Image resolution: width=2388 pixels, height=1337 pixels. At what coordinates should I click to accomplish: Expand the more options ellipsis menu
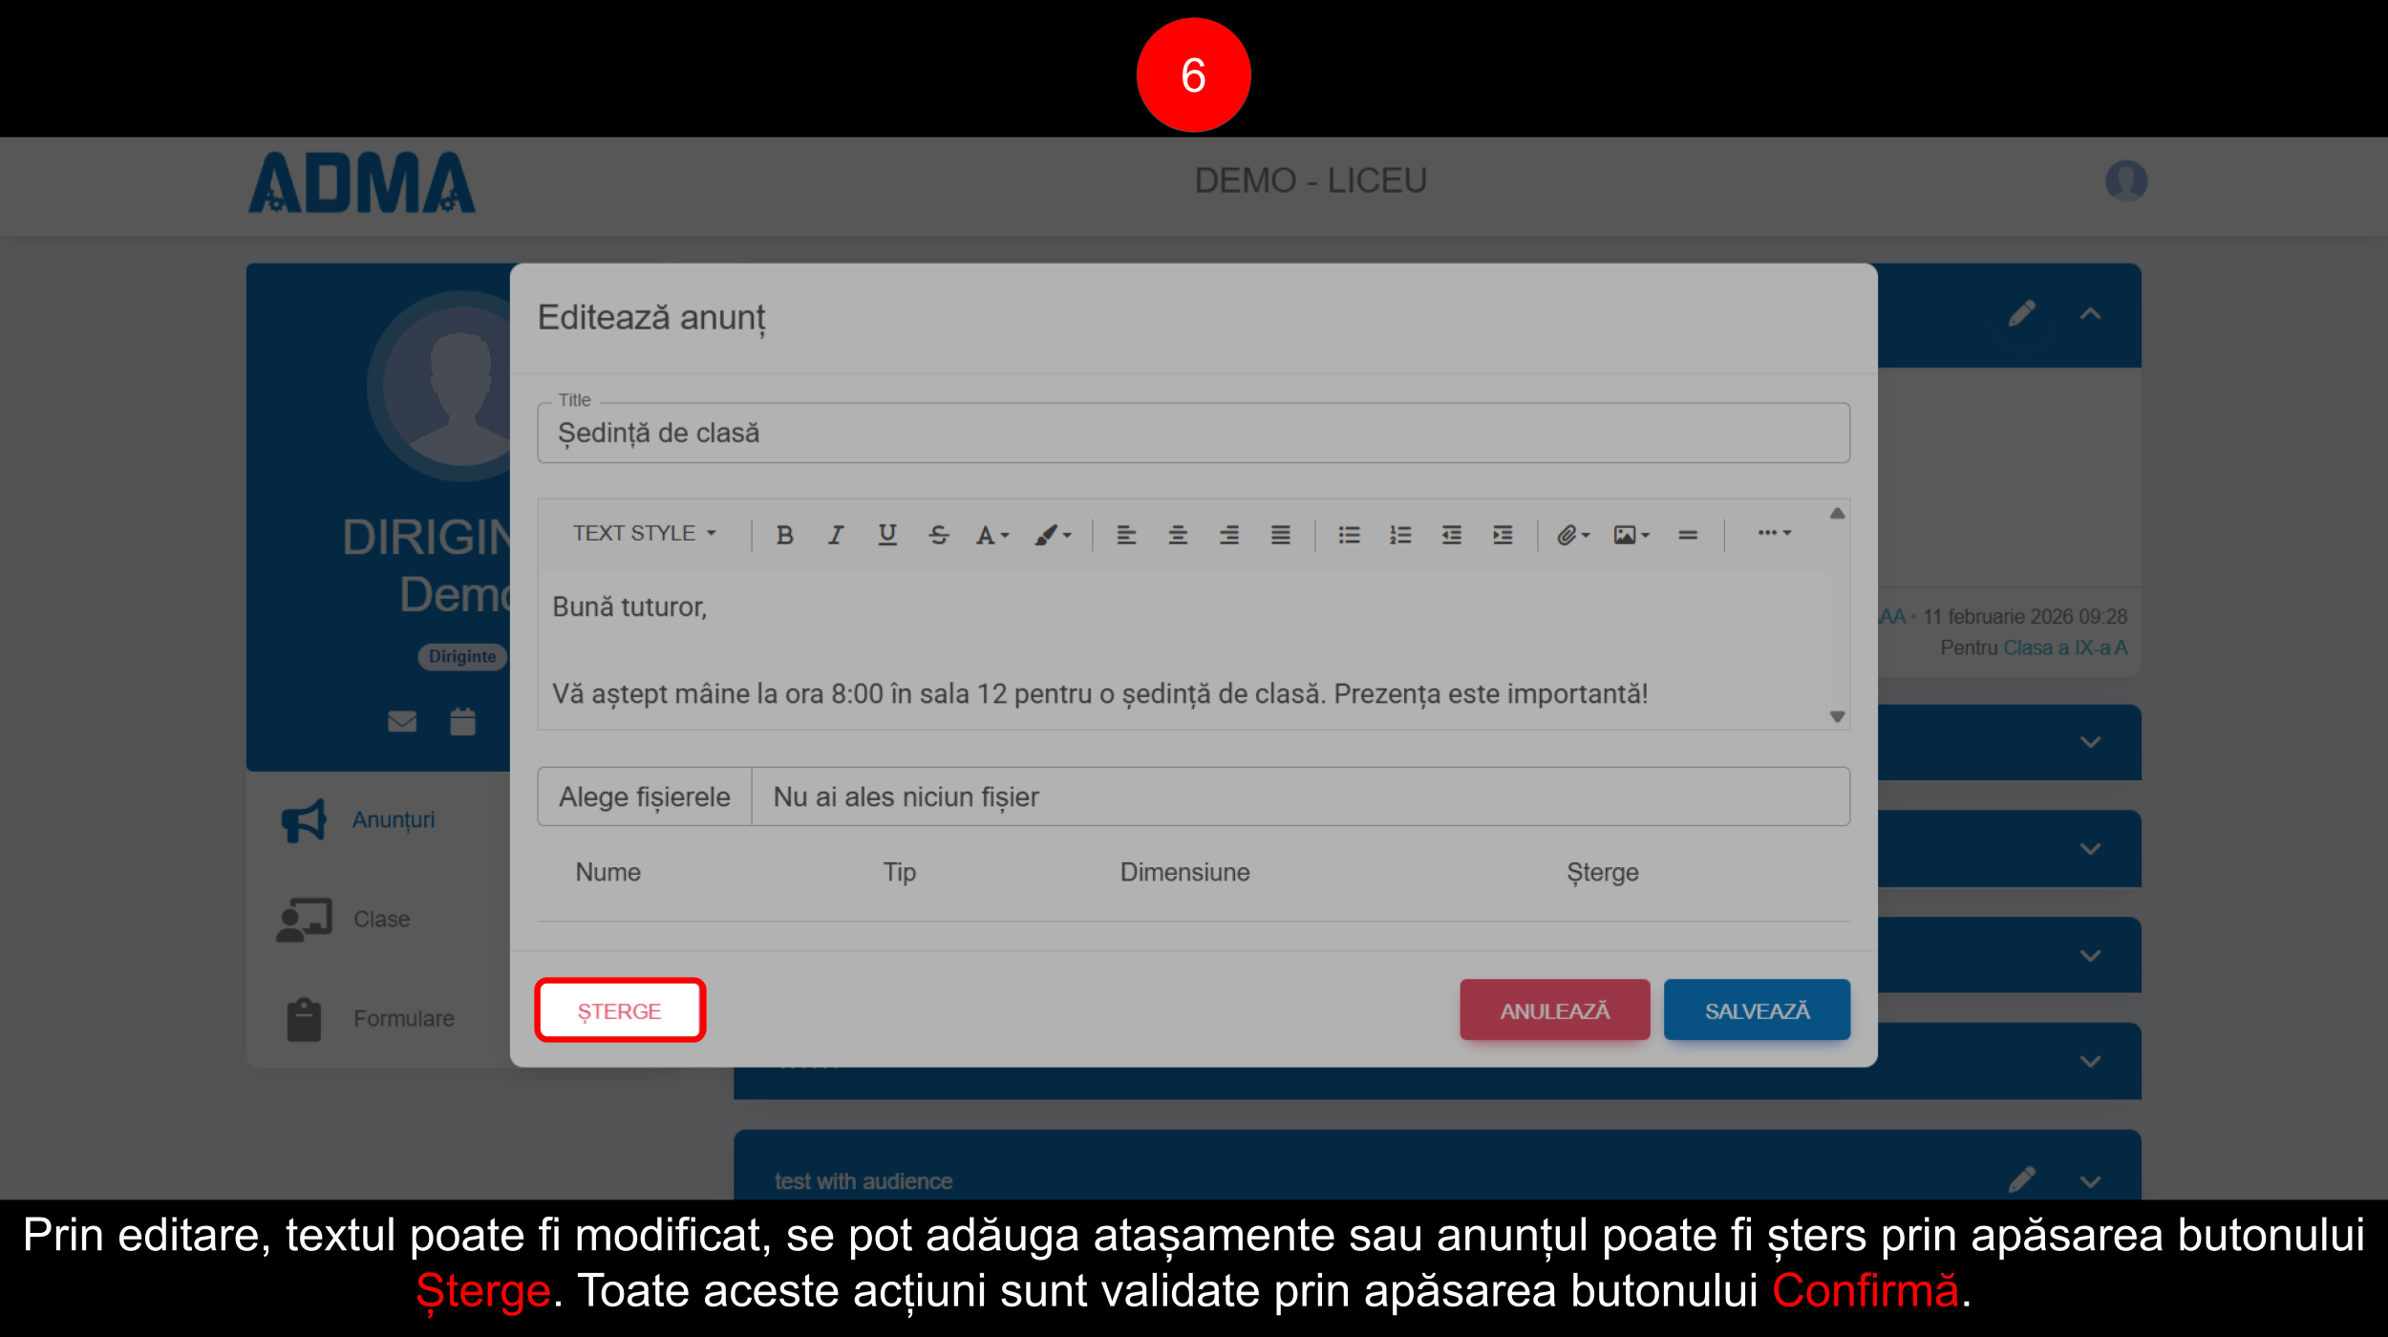[1774, 533]
